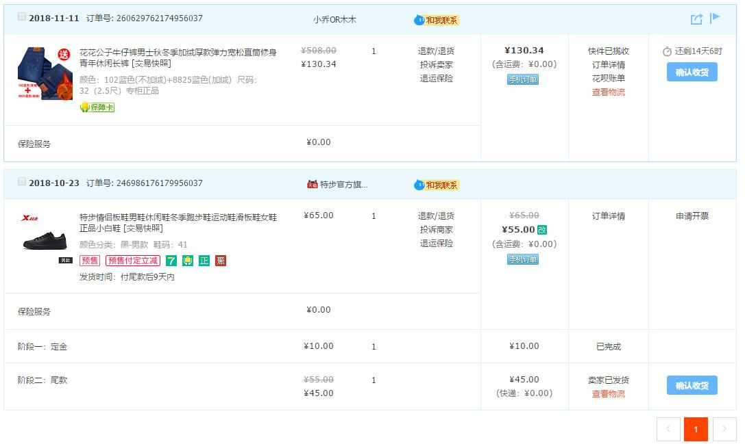Click the 申请开票 invoice link
The width and height of the screenshot is (745, 444).
692,216
